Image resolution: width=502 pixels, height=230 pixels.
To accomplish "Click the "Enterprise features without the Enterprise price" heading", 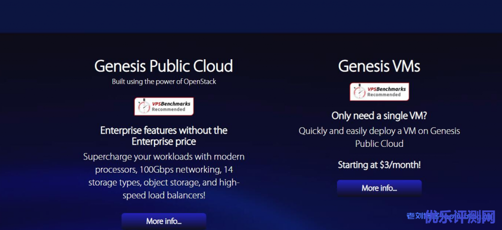I will click(164, 136).
